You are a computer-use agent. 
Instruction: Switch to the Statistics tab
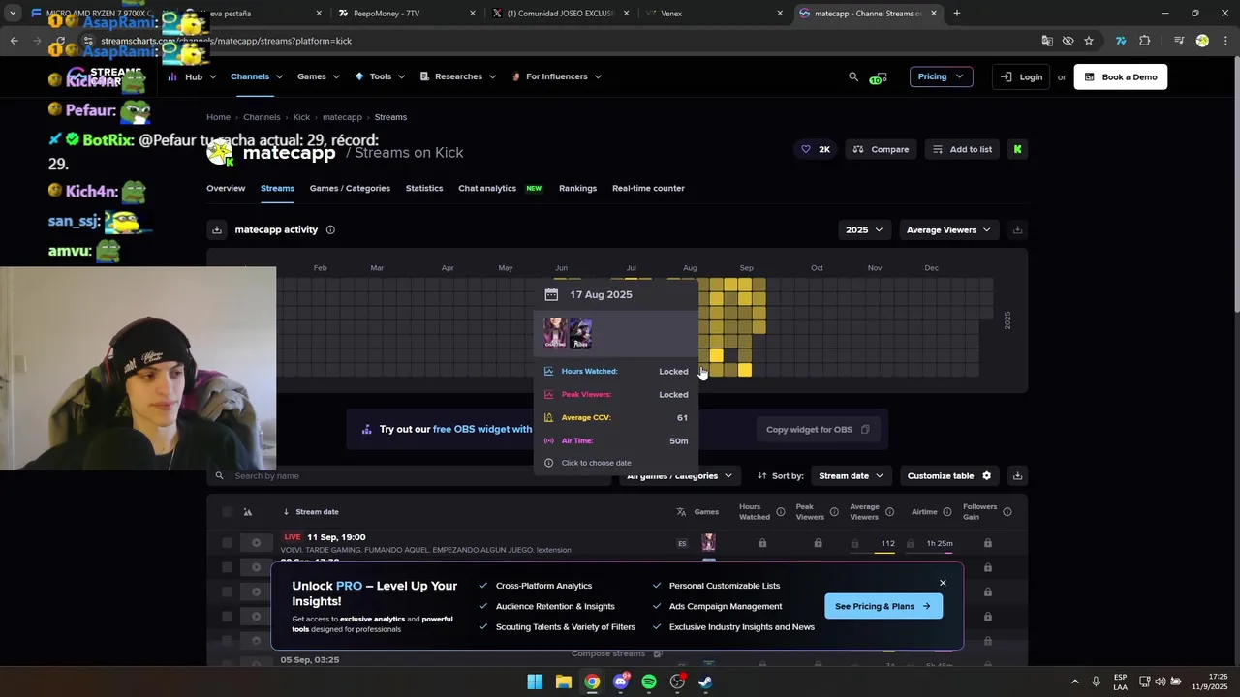tap(424, 188)
